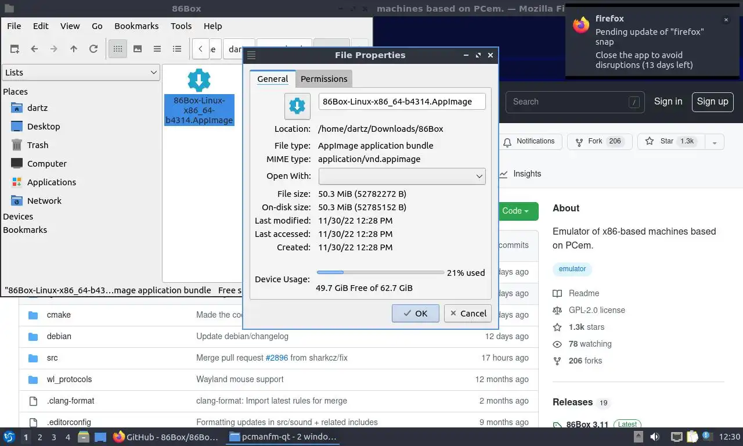The image size is (743, 446).
Task: Expand the Star lists dropdown arrow on GitHub
Action: [x=715, y=141]
